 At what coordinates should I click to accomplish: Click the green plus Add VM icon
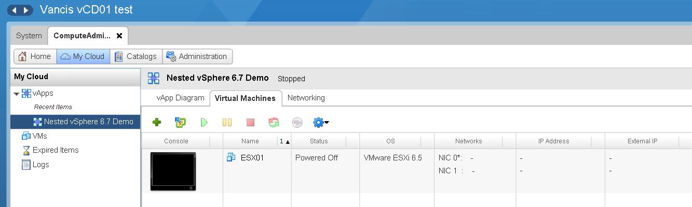[157, 123]
